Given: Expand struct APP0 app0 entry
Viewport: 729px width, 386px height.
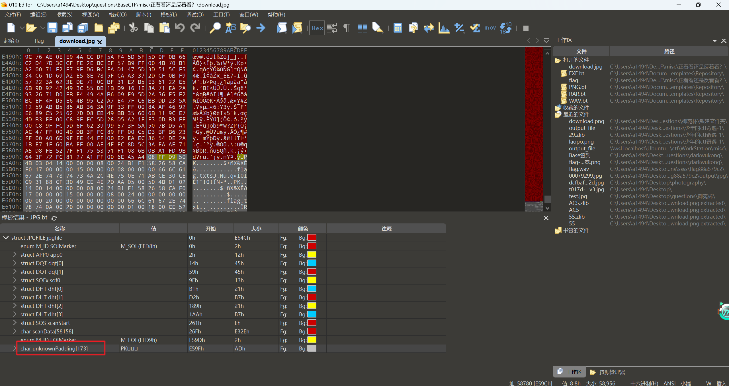Looking at the screenshot, I should (15, 254).
